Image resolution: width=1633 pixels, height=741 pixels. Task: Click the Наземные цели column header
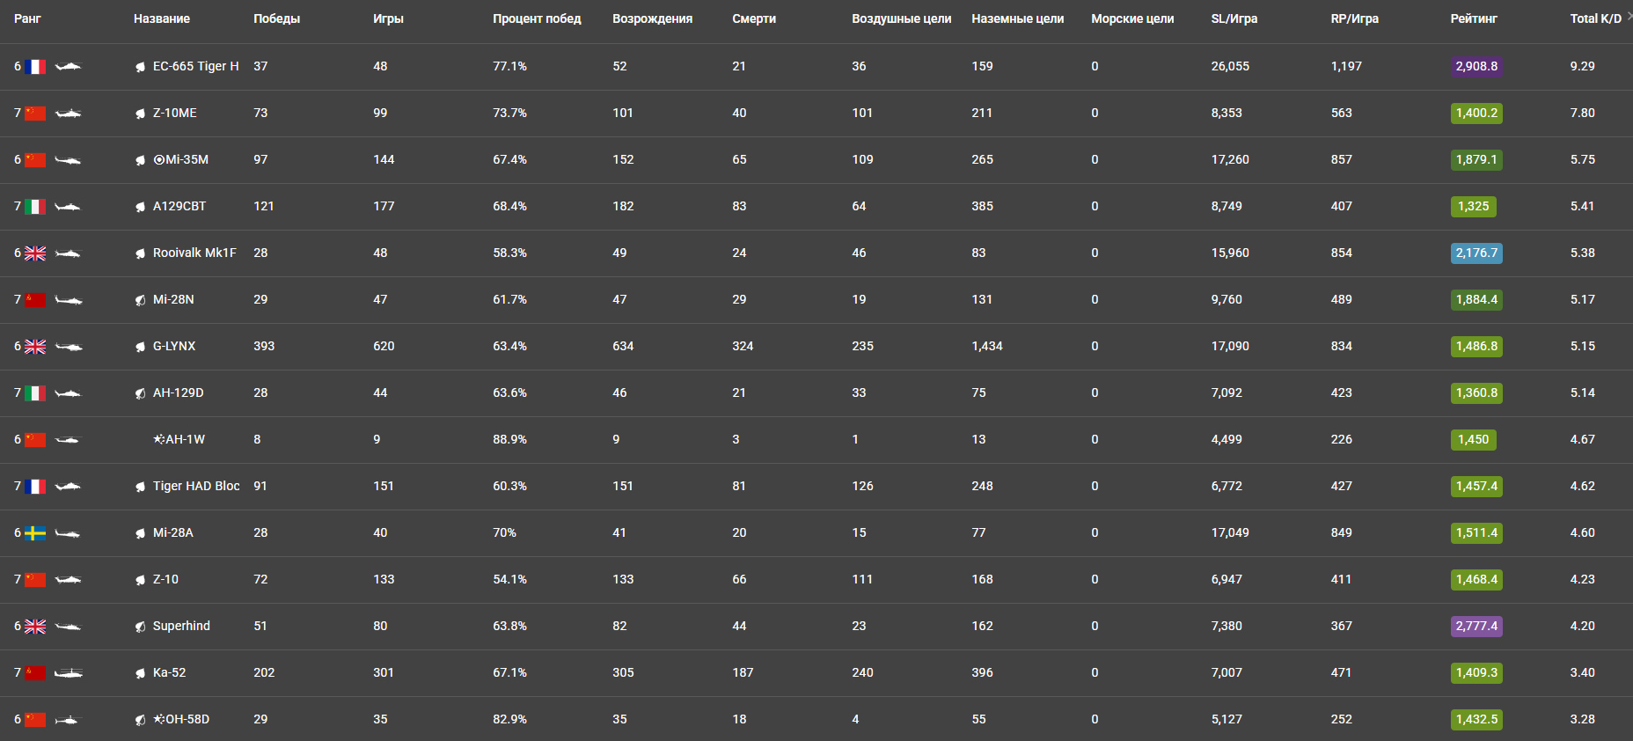1017,18
